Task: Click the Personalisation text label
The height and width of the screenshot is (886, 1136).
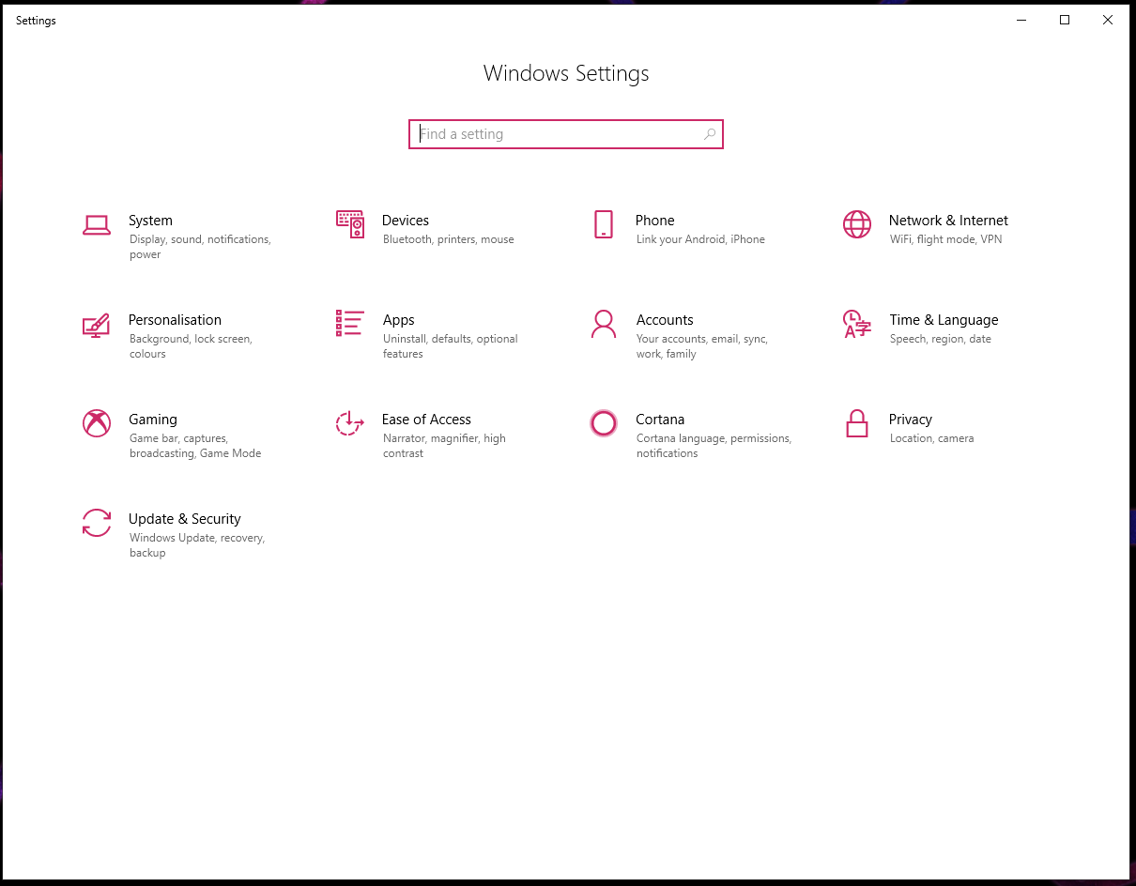Action: point(175,320)
